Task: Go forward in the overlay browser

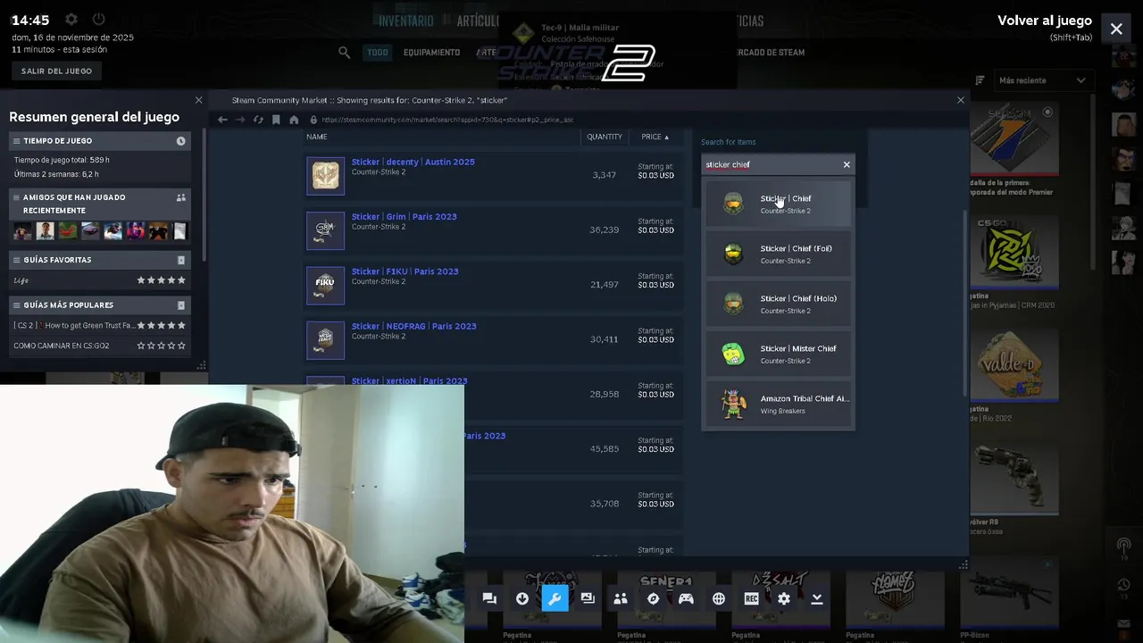Action: 240,120
